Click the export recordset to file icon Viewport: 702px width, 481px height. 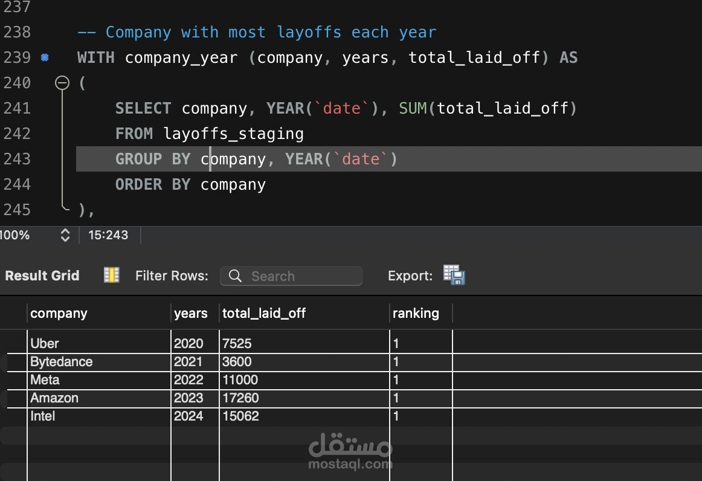[x=454, y=275]
